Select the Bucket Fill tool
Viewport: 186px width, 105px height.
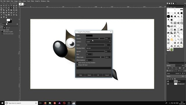[9, 12]
